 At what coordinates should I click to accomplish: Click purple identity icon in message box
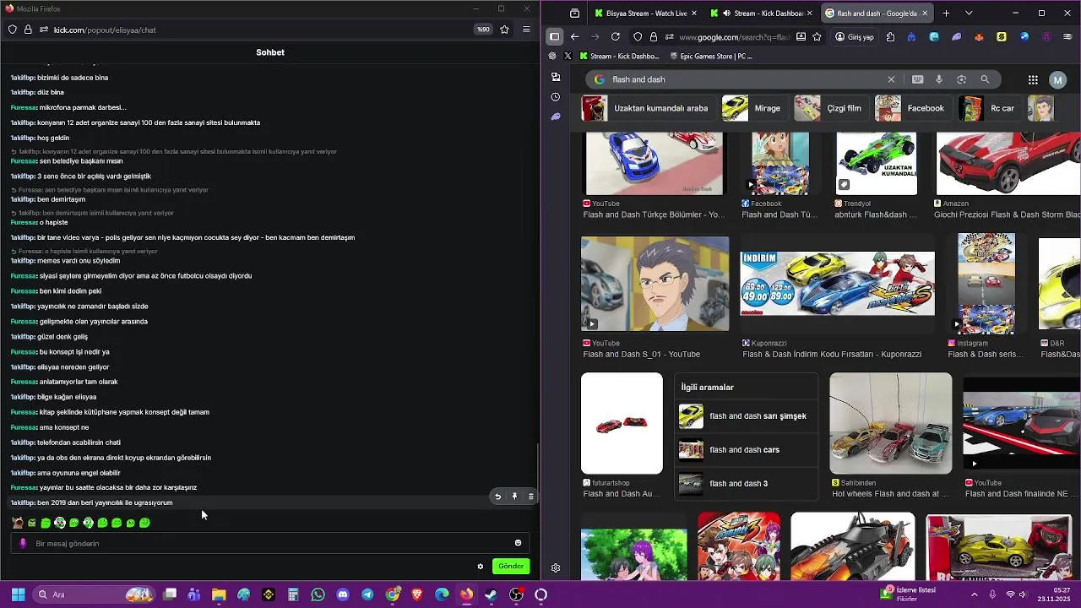(23, 543)
